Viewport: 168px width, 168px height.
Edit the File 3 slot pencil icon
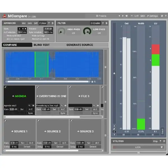tap(70, 87)
